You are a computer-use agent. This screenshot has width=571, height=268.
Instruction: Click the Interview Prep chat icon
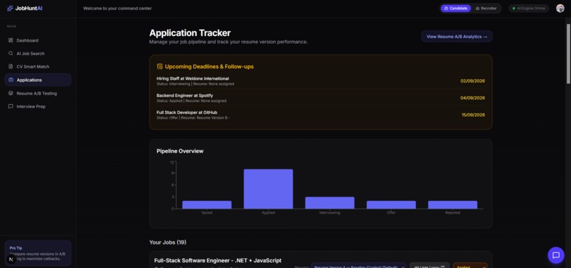11,107
